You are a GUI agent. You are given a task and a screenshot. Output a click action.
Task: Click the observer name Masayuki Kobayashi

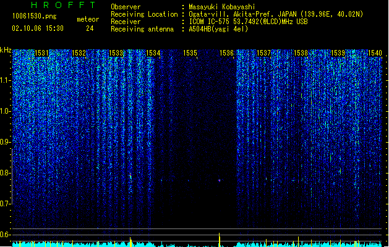tap(222, 7)
